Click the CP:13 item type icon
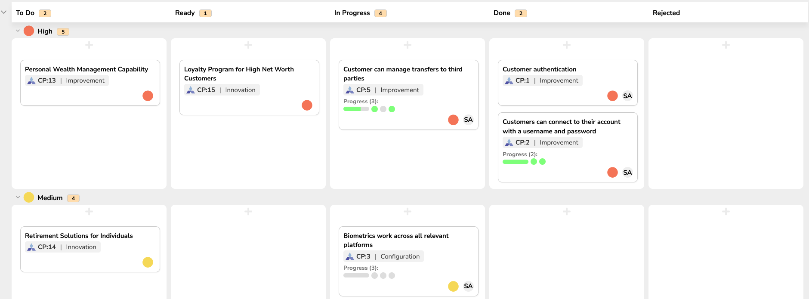This screenshot has width=809, height=299. [x=31, y=81]
